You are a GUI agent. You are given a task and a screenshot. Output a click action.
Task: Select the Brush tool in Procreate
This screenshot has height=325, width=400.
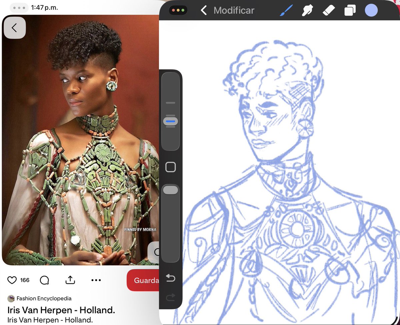[x=286, y=10]
